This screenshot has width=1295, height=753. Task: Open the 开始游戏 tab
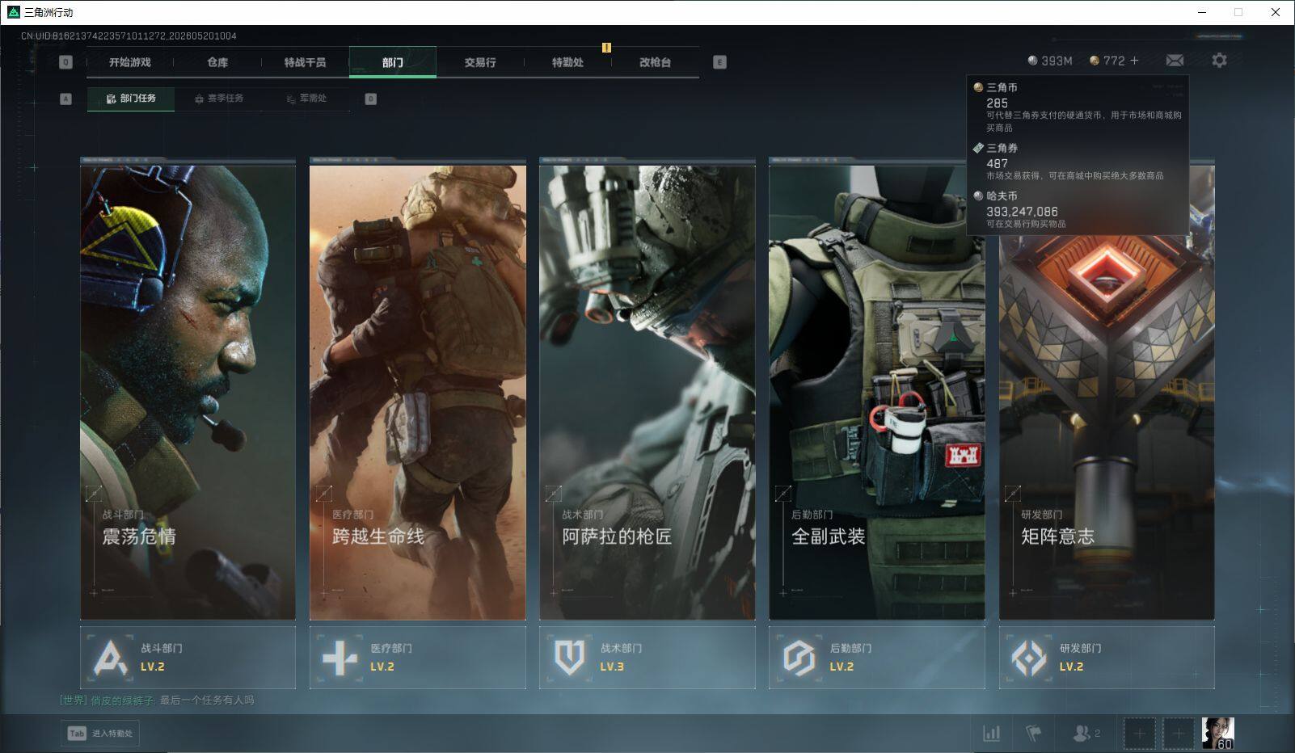click(x=130, y=62)
